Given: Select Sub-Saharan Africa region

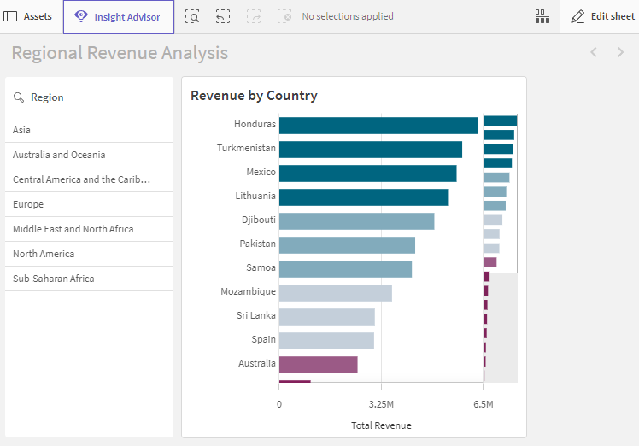Looking at the screenshot, I should click(x=89, y=279).
